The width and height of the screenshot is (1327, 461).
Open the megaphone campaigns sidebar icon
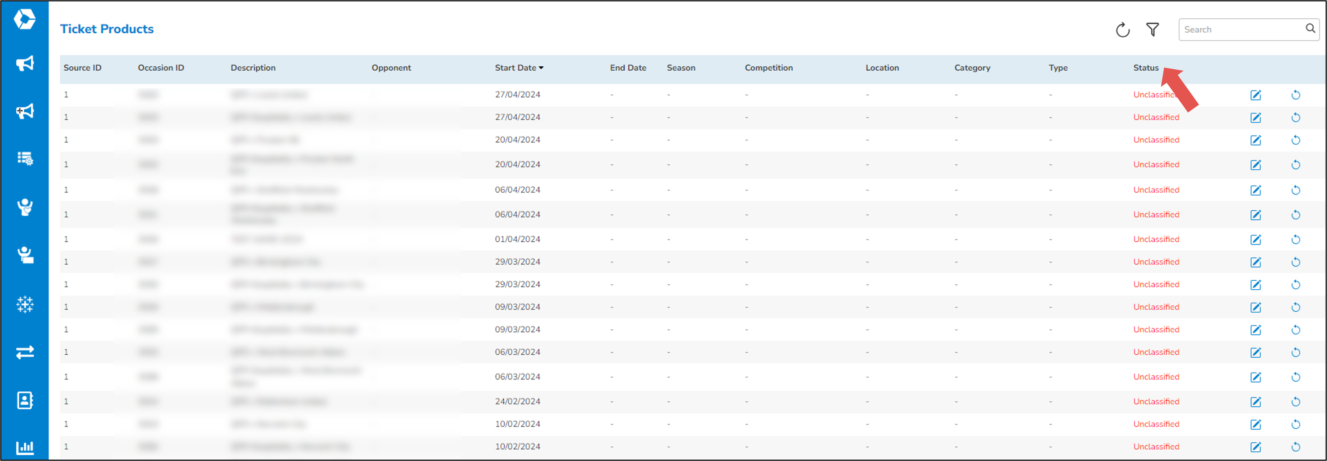[25, 63]
